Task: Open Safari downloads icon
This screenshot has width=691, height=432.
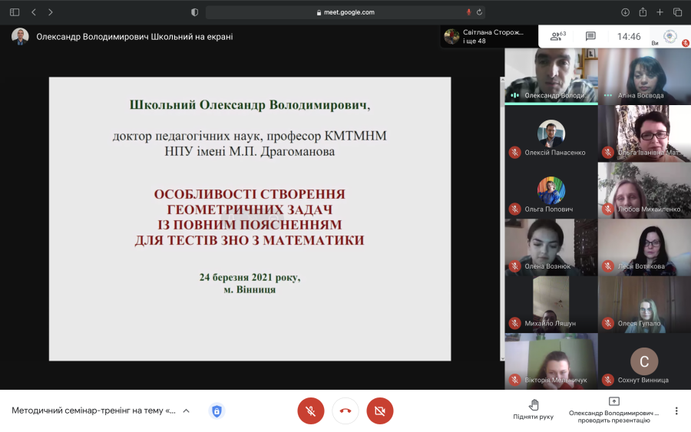Action: [625, 12]
